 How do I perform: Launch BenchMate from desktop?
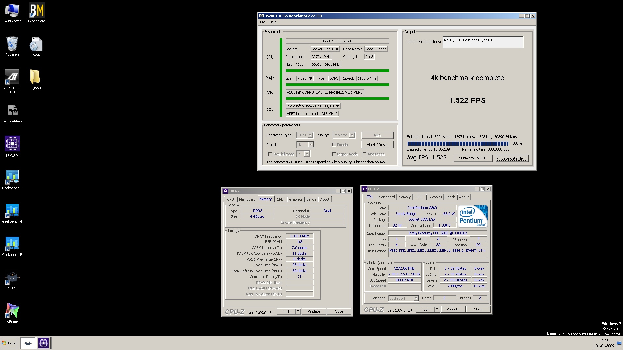click(37, 13)
